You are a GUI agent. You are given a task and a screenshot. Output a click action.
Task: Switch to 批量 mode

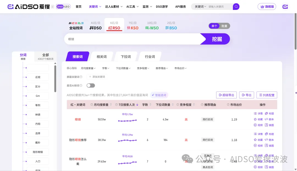(x=224, y=26)
